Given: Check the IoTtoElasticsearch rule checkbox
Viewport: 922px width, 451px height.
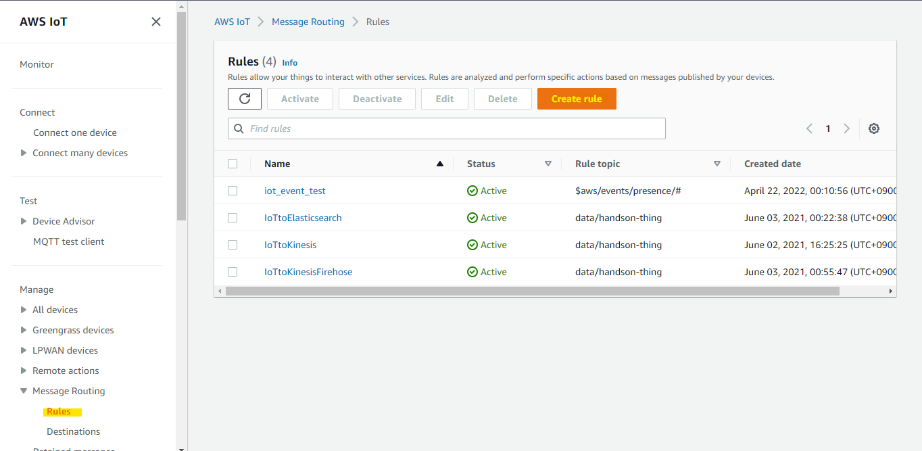Looking at the screenshot, I should tap(233, 218).
